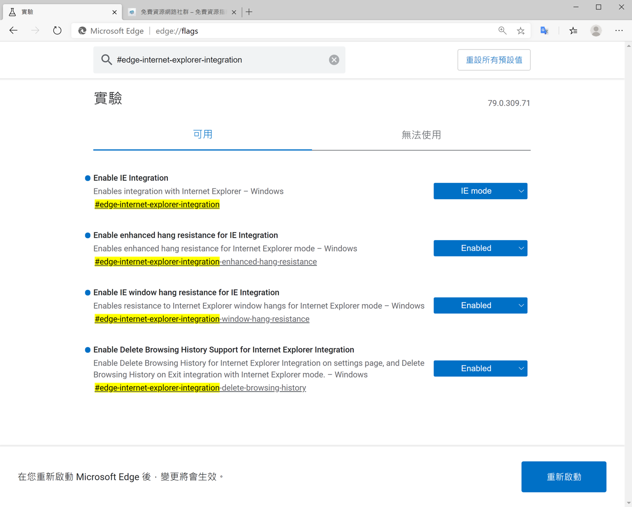This screenshot has height=507, width=632.
Task: Open the delete-browsing-history flag link
Action: 200,388
